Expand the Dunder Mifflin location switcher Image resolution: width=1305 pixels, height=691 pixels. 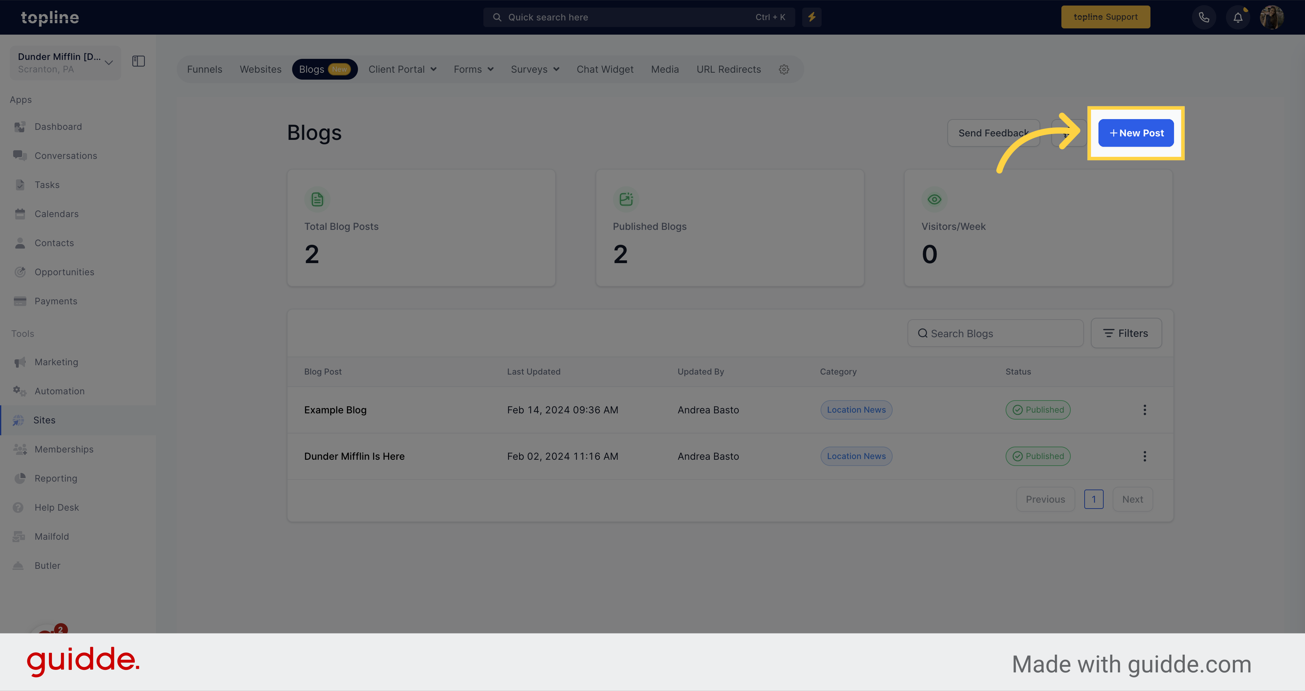[x=65, y=63]
